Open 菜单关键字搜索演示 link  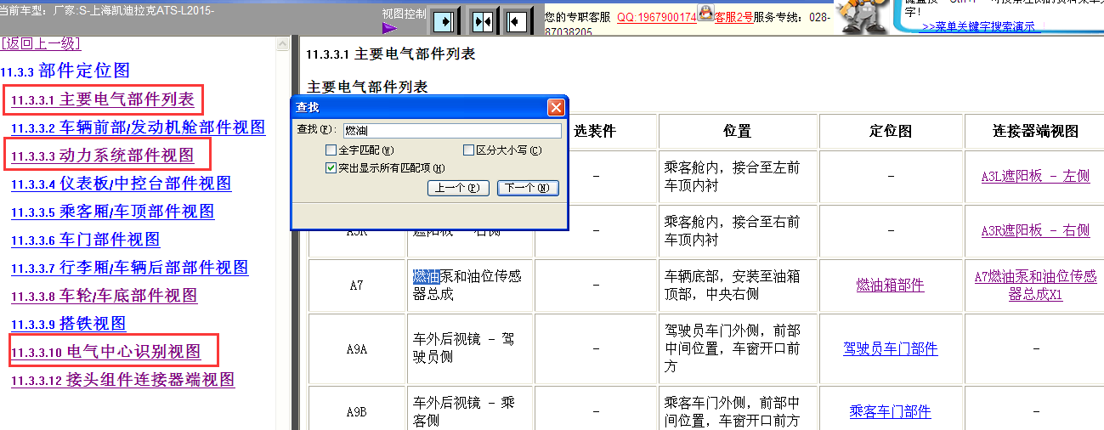(978, 27)
